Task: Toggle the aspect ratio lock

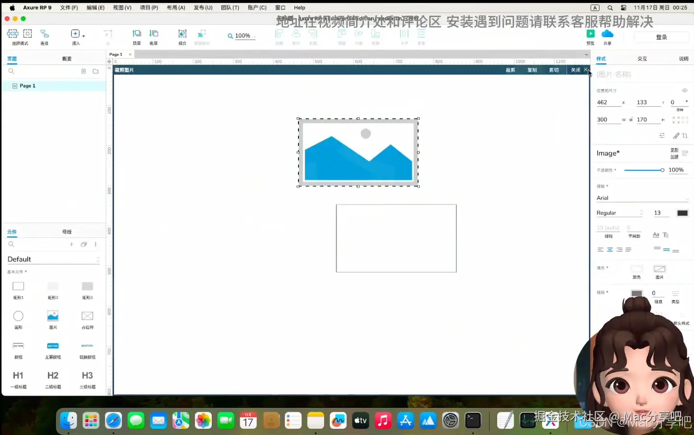Action: pyautogui.click(x=631, y=120)
